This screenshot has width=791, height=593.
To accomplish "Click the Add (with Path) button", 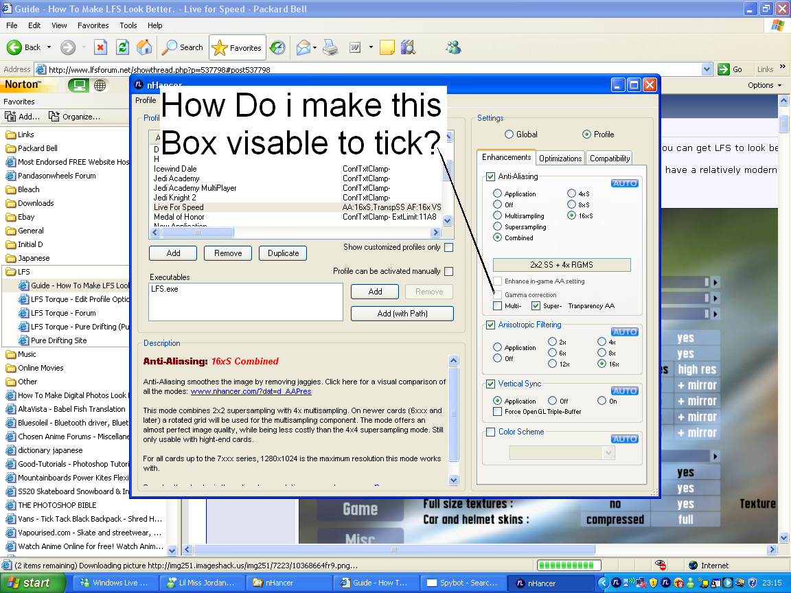I will click(402, 314).
